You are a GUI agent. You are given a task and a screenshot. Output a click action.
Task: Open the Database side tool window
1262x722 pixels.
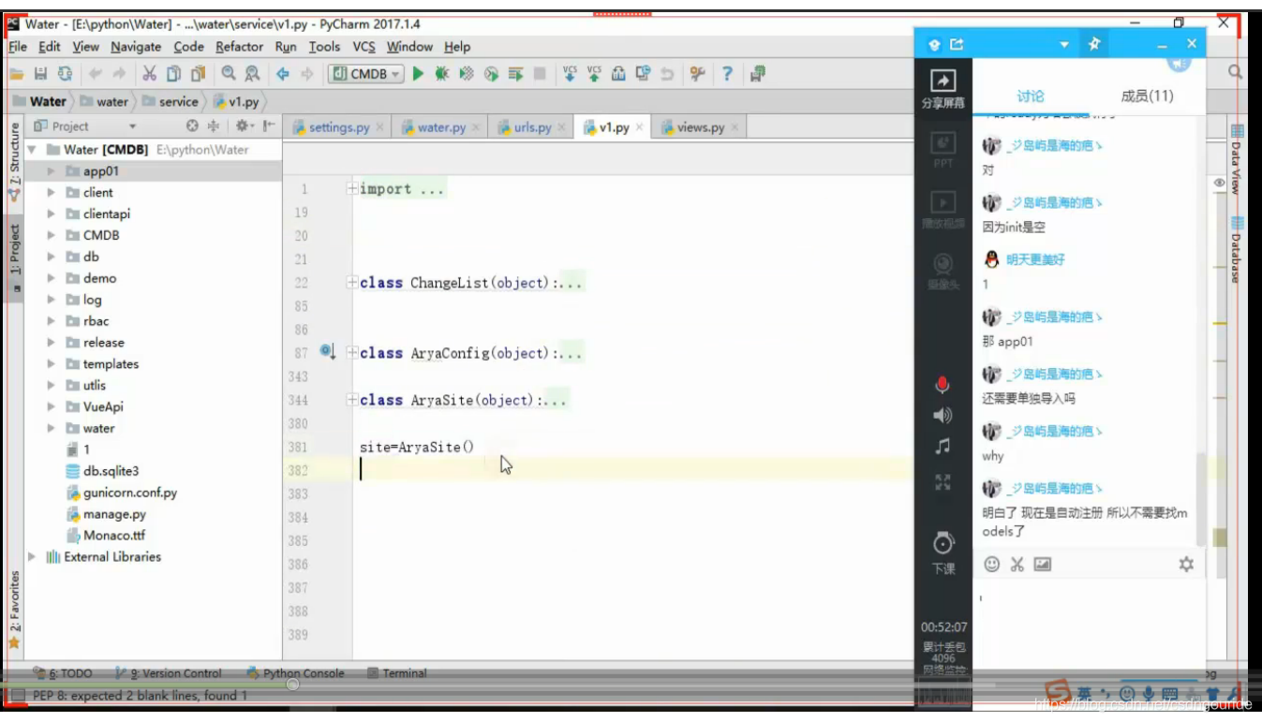coord(1237,250)
